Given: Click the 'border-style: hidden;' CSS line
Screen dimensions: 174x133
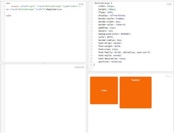Looking at the screenshot, I should [x=111, y=19].
